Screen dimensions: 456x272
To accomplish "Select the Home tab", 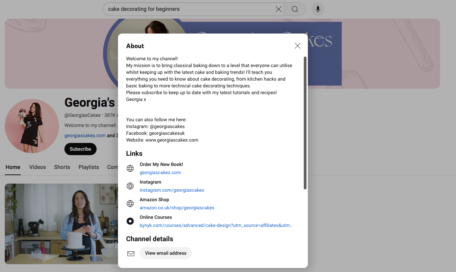I will click(x=13, y=167).
